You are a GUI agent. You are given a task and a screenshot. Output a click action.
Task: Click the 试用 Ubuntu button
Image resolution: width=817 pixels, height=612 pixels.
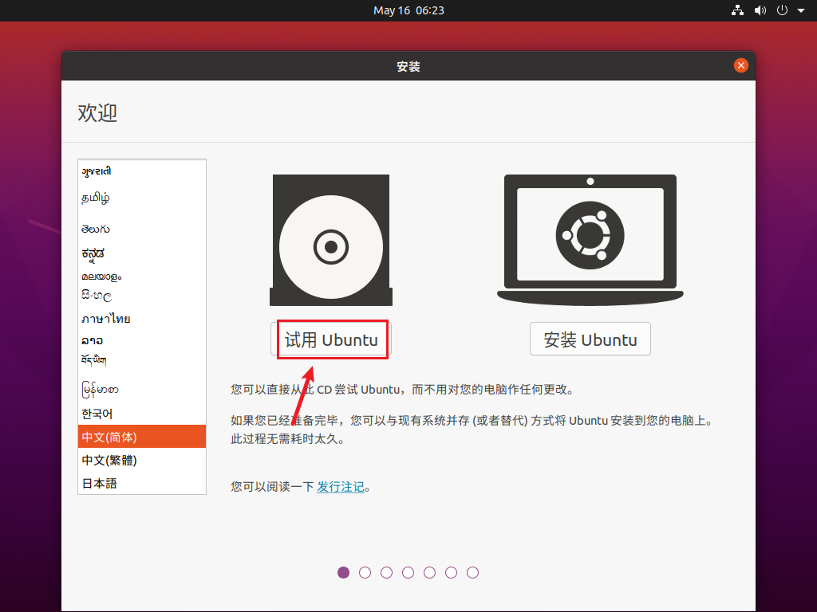point(331,339)
